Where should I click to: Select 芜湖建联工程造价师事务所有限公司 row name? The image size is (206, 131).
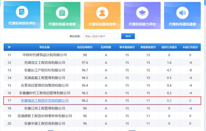tap(45, 116)
